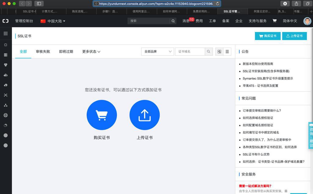Expand the 更多状态 status dropdown
Screen dimensions: 313x194
click(x=91, y=52)
